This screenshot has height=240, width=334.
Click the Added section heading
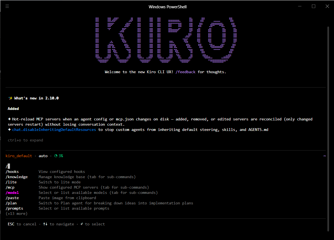13,109
